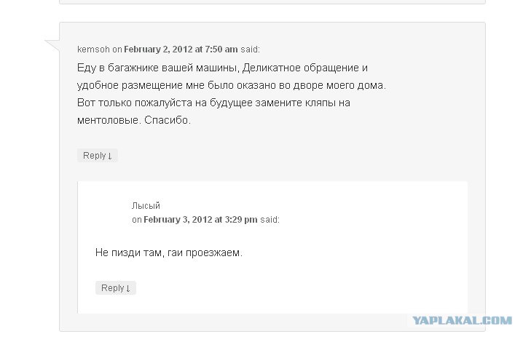Click the YAPLAKAL.COM watermark logo

462,320
